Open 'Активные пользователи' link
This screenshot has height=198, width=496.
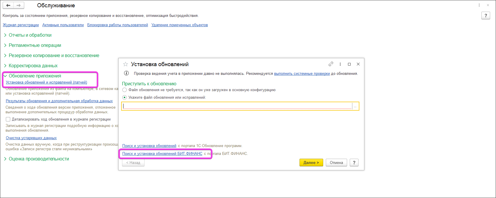(x=63, y=25)
